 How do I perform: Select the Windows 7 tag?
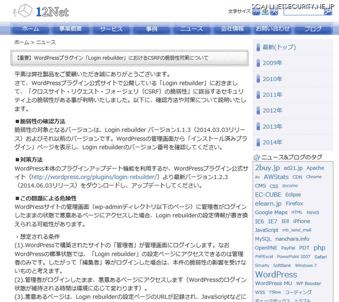point(306,265)
